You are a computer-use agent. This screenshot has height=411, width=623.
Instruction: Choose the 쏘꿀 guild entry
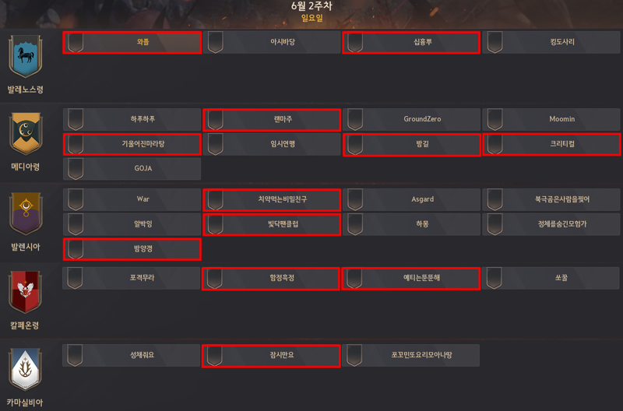tap(551, 279)
